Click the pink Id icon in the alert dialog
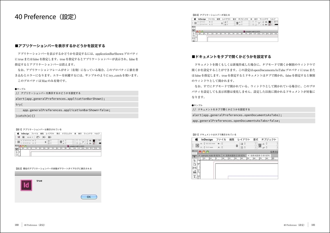 tap(26, 185)
